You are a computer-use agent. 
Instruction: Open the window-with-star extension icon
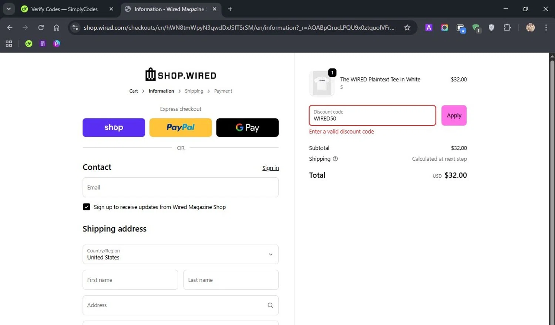(x=460, y=28)
